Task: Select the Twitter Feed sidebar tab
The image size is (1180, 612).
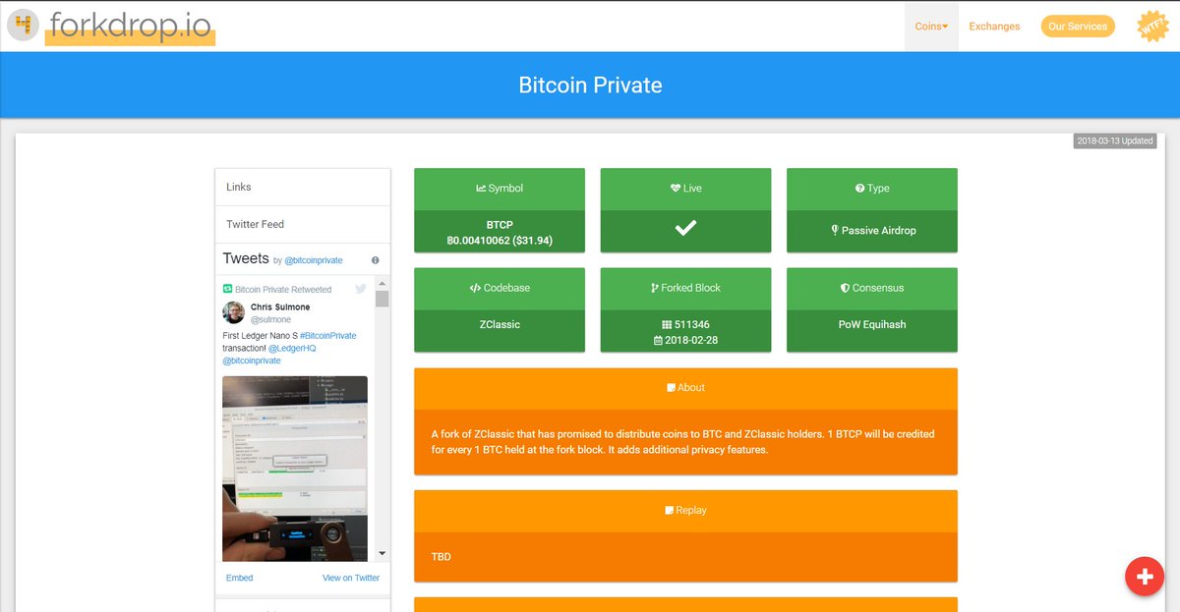Action: pyautogui.click(x=303, y=224)
